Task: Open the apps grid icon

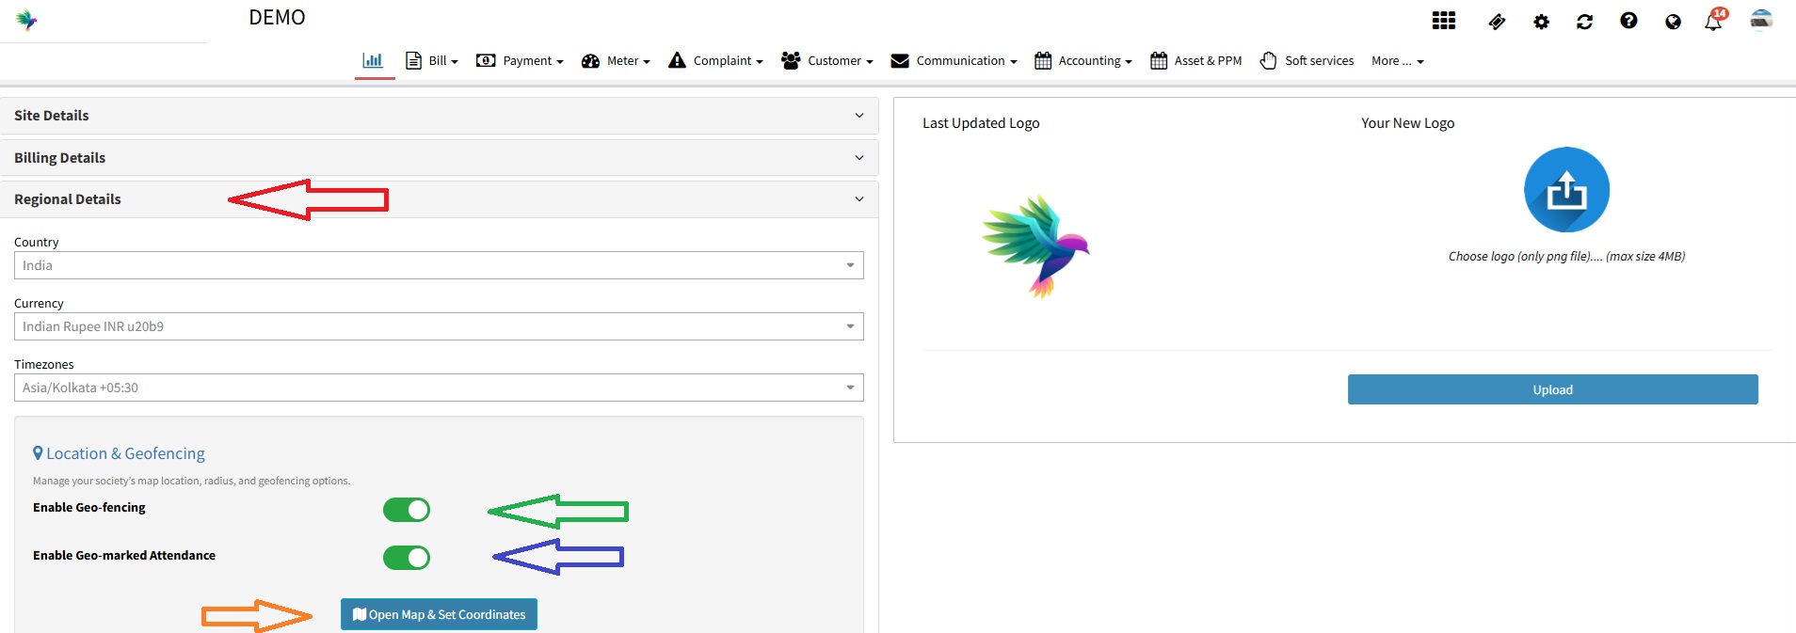Action: pyautogui.click(x=1443, y=21)
